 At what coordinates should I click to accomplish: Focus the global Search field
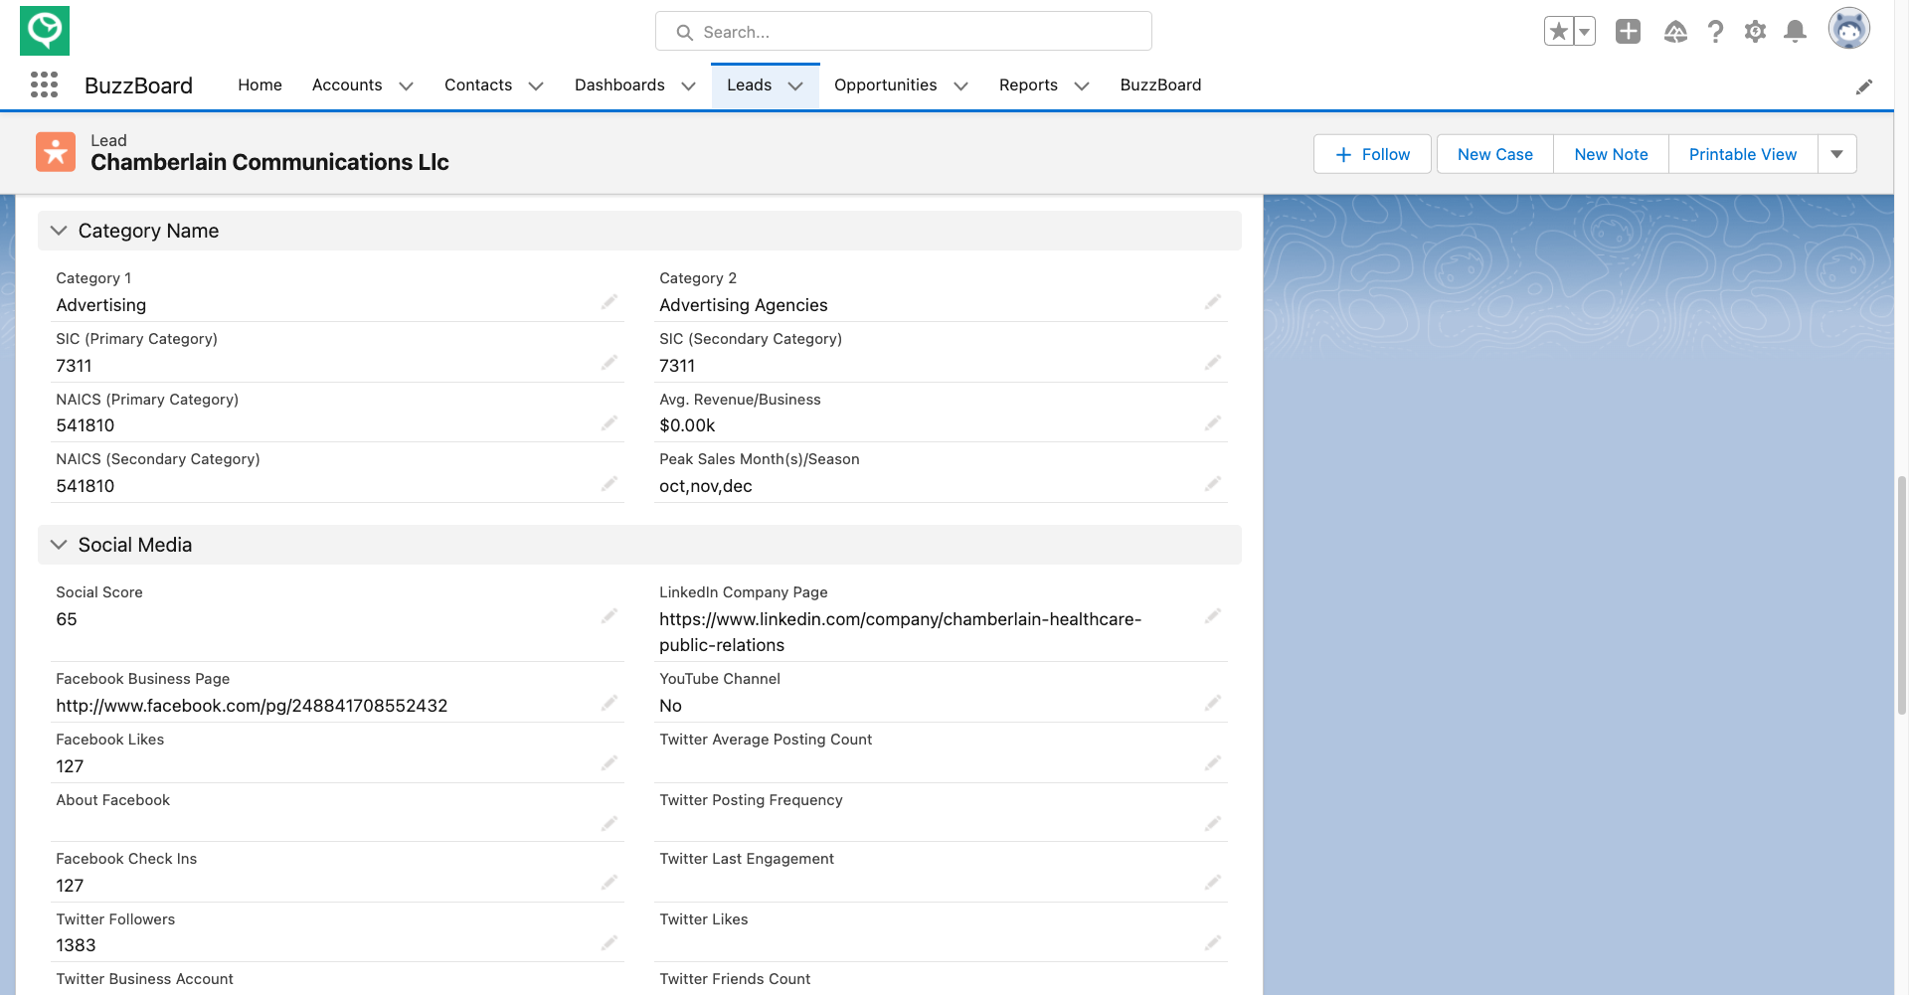tap(903, 32)
